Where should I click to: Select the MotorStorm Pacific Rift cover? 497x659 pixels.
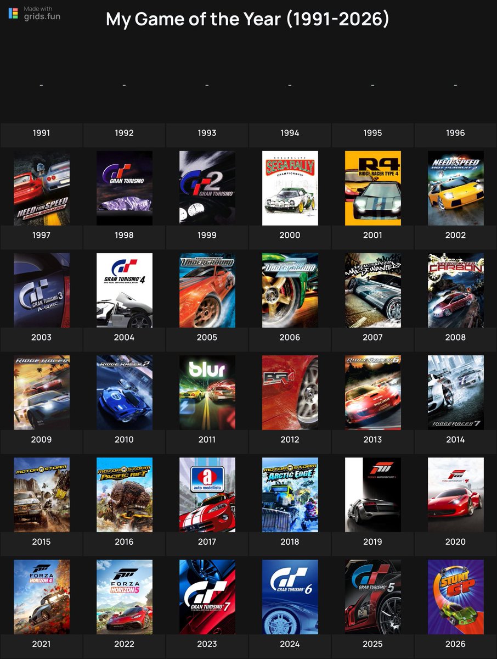(x=125, y=495)
